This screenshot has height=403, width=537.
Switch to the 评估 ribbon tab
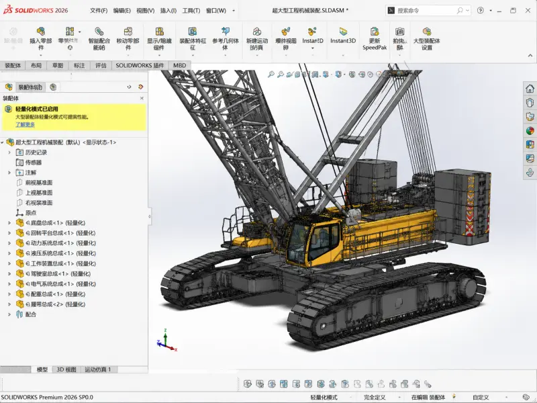[x=101, y=65]
